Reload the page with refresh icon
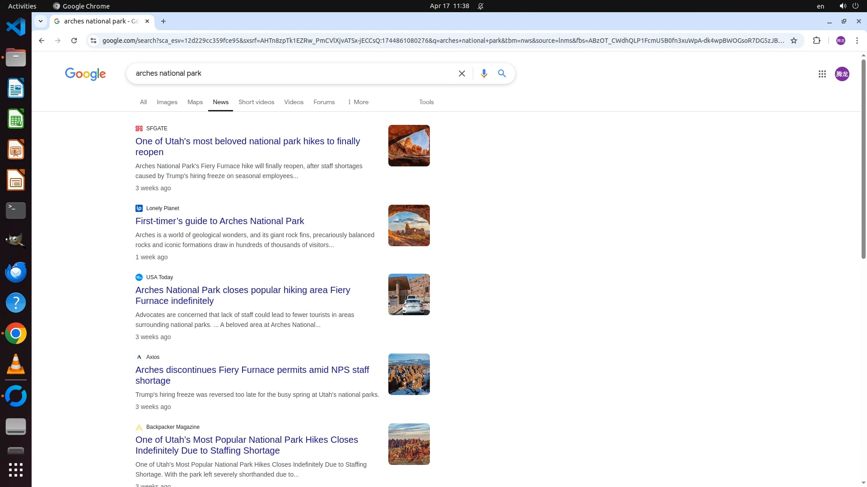This screenshot has height=487, width=867. [74, 41]
